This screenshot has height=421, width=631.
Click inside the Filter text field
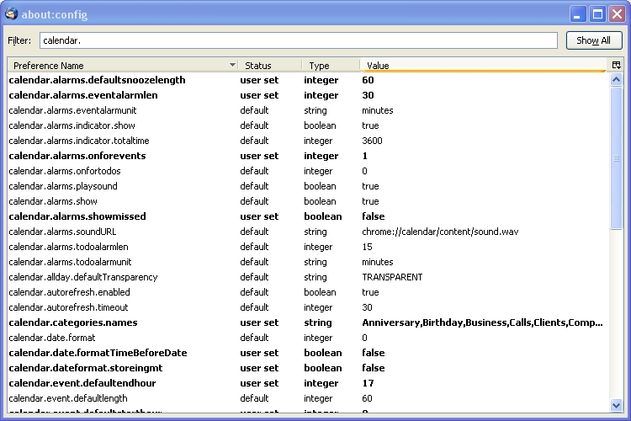coord(298,40)
